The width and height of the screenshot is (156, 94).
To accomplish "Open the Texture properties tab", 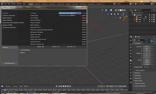I will click(x=131, y=83).
